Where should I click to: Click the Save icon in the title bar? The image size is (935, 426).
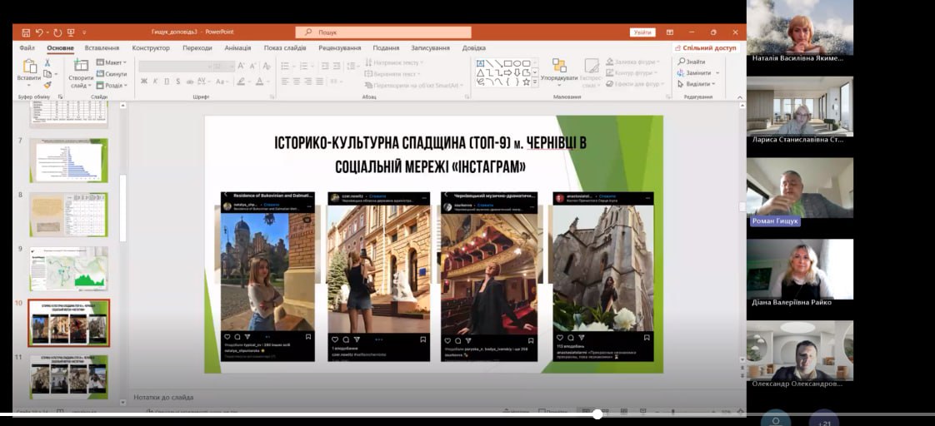[26, 32]
